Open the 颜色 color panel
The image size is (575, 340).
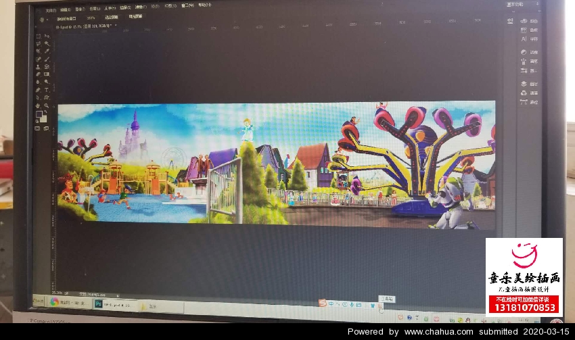coord(529,21)
